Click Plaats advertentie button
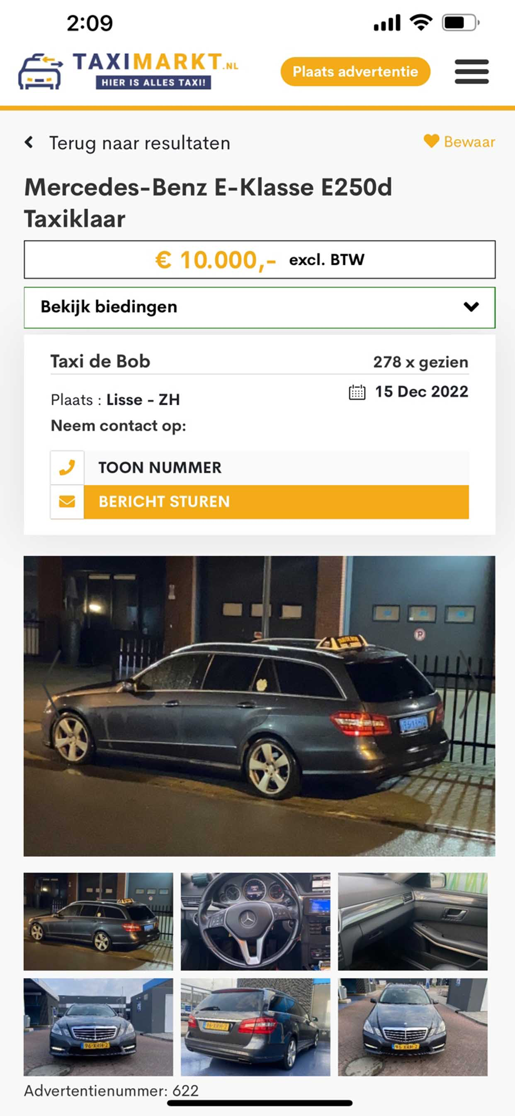This screenshot has height=1116, width=515. click(x=355, y=71)
